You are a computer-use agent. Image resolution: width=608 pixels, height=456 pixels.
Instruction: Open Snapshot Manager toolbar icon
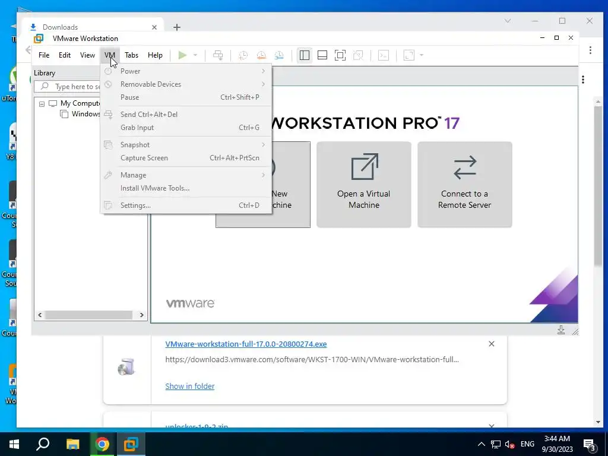[x=279, y=55]
